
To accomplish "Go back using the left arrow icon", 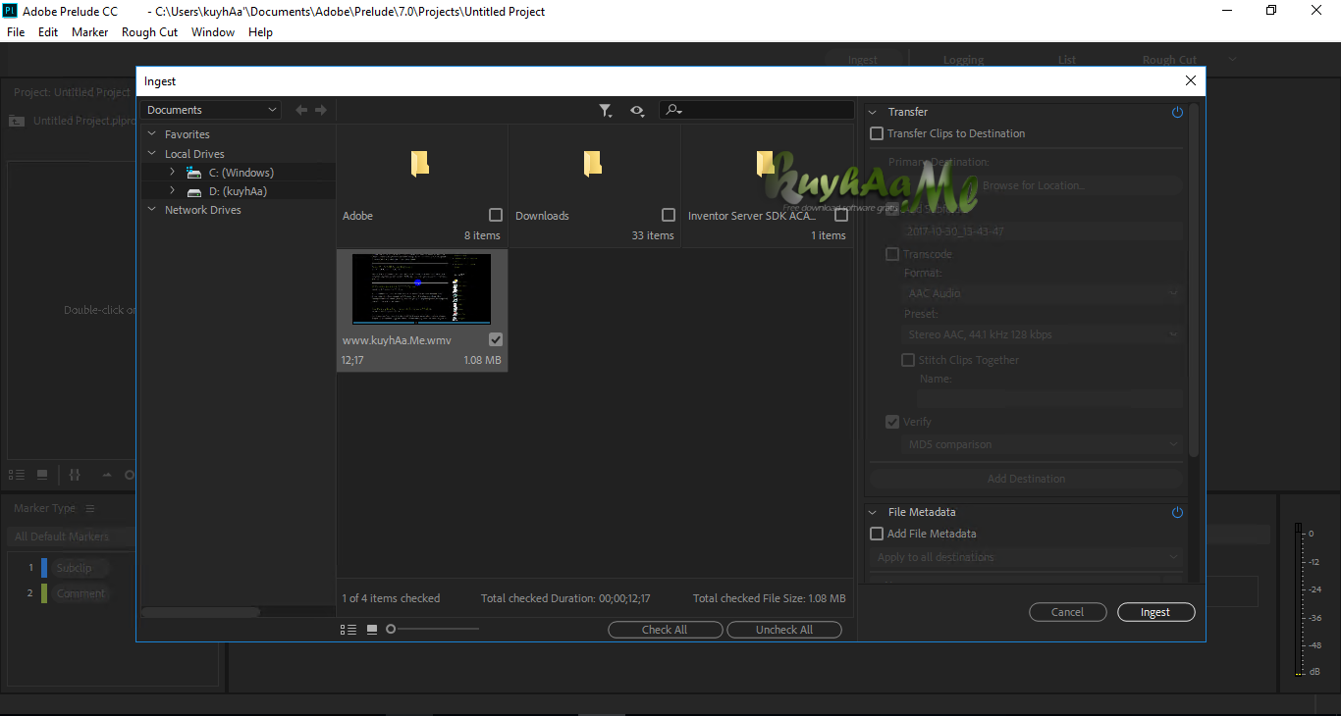I will [x=301, y=111].
